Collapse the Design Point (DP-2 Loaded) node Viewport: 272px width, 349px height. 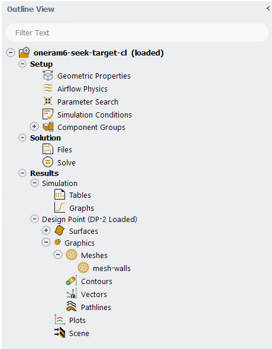pos(34,219)
